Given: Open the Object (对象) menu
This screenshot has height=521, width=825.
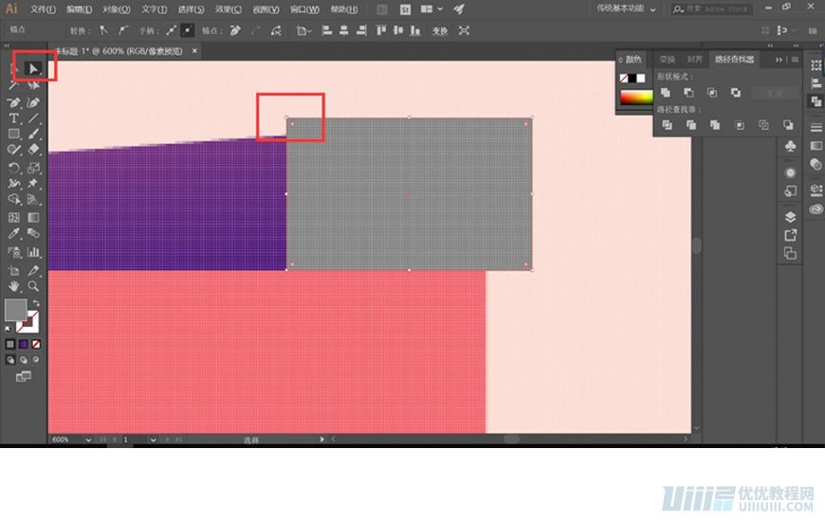Looking at the screenshot, I should [117, 9].
